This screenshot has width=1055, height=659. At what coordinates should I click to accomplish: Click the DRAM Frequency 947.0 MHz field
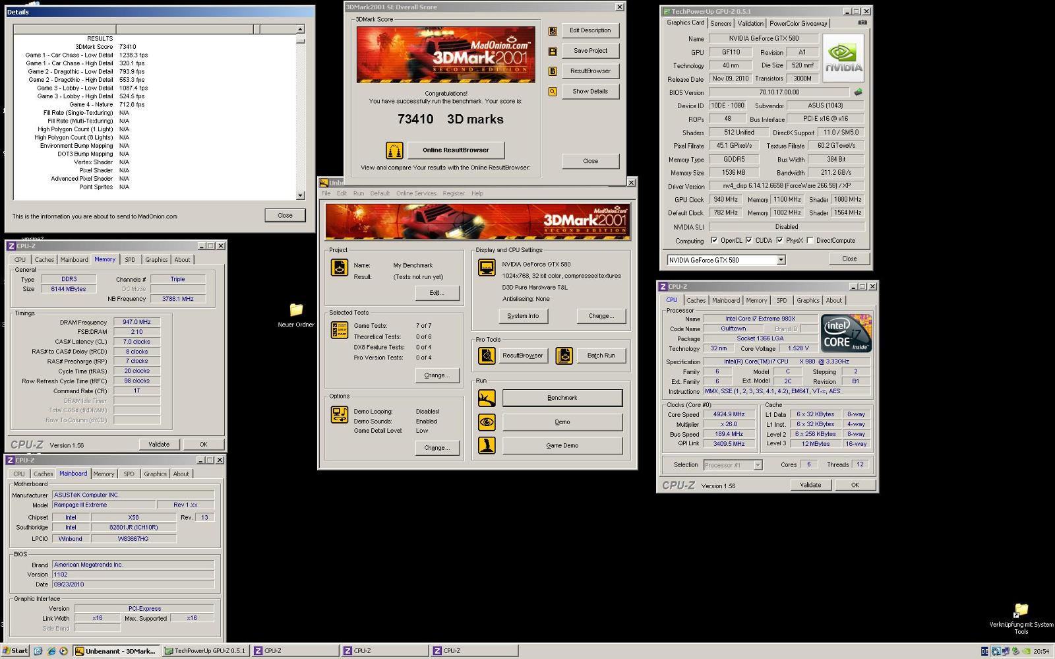coord(136,323)
